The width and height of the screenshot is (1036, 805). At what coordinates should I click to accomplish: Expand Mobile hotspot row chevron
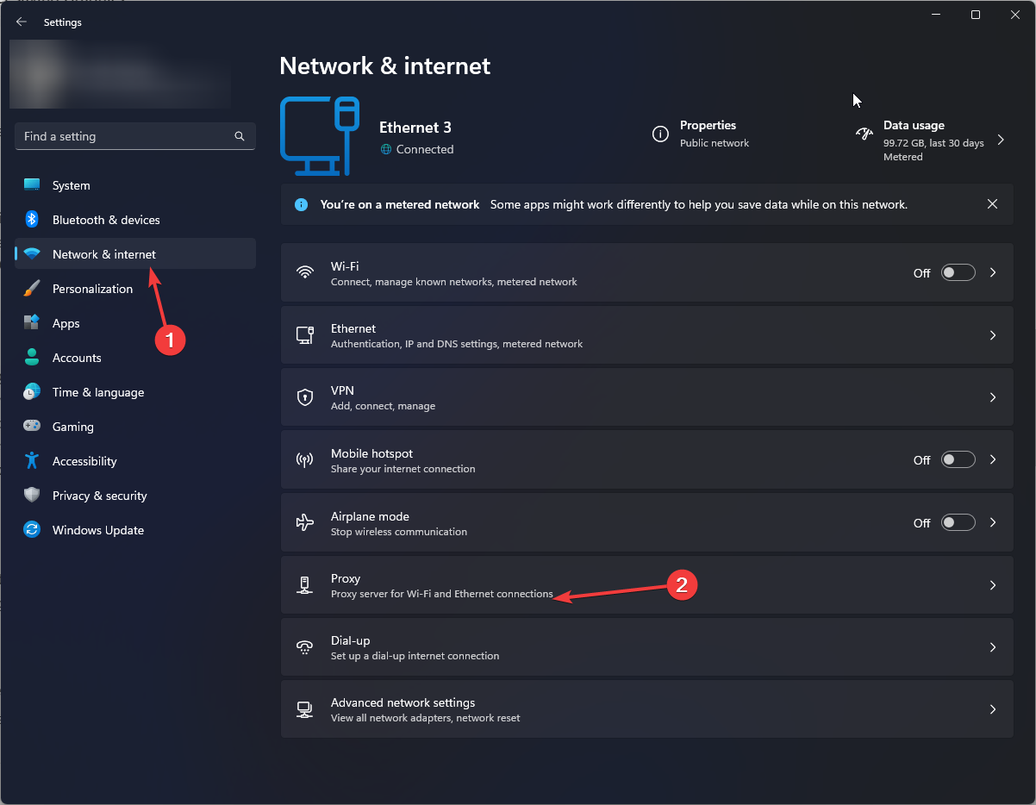(993, 460)
